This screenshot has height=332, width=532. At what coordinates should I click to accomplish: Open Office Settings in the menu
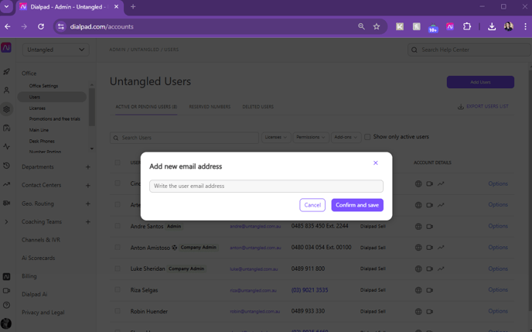click(43, 86)
